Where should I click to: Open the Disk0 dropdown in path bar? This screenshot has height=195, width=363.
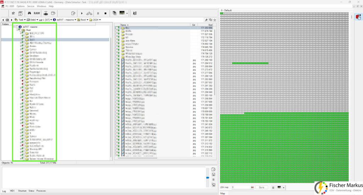click(x=37, y=20)
